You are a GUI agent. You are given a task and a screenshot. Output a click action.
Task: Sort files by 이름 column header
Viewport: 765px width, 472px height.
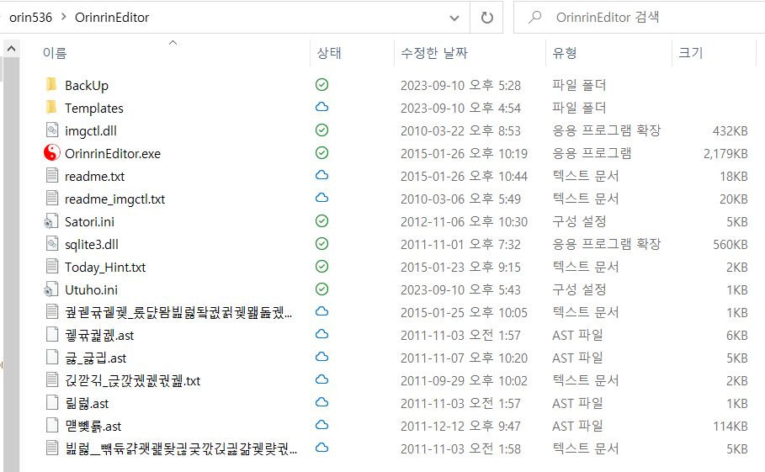click(55, 53)
